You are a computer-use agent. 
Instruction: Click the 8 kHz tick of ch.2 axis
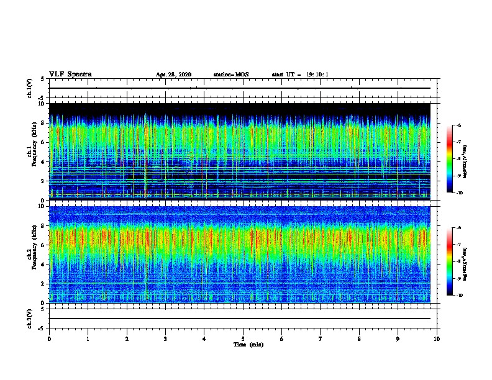[43, 226]
